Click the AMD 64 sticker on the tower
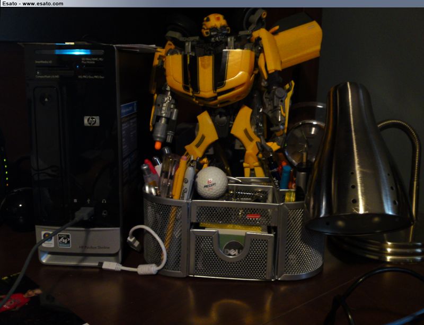 pos(64,240)
